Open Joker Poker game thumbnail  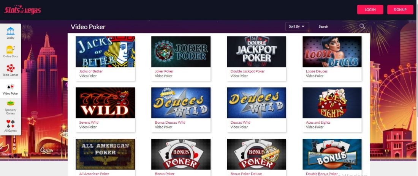point(181,52)
